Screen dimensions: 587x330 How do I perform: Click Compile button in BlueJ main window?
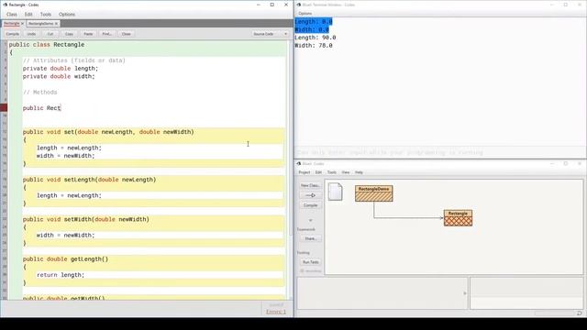[310, 205]
